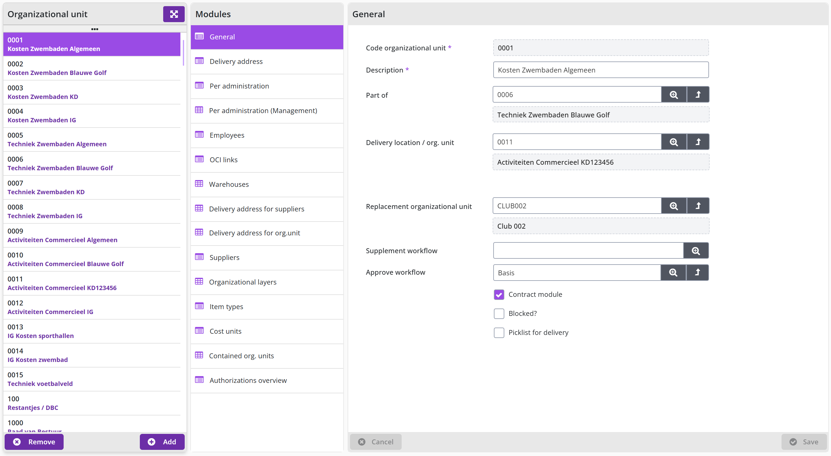Click up-arrow icon beside Replacement organizational unit
The image size is (831, 456).
click(698, 206)
